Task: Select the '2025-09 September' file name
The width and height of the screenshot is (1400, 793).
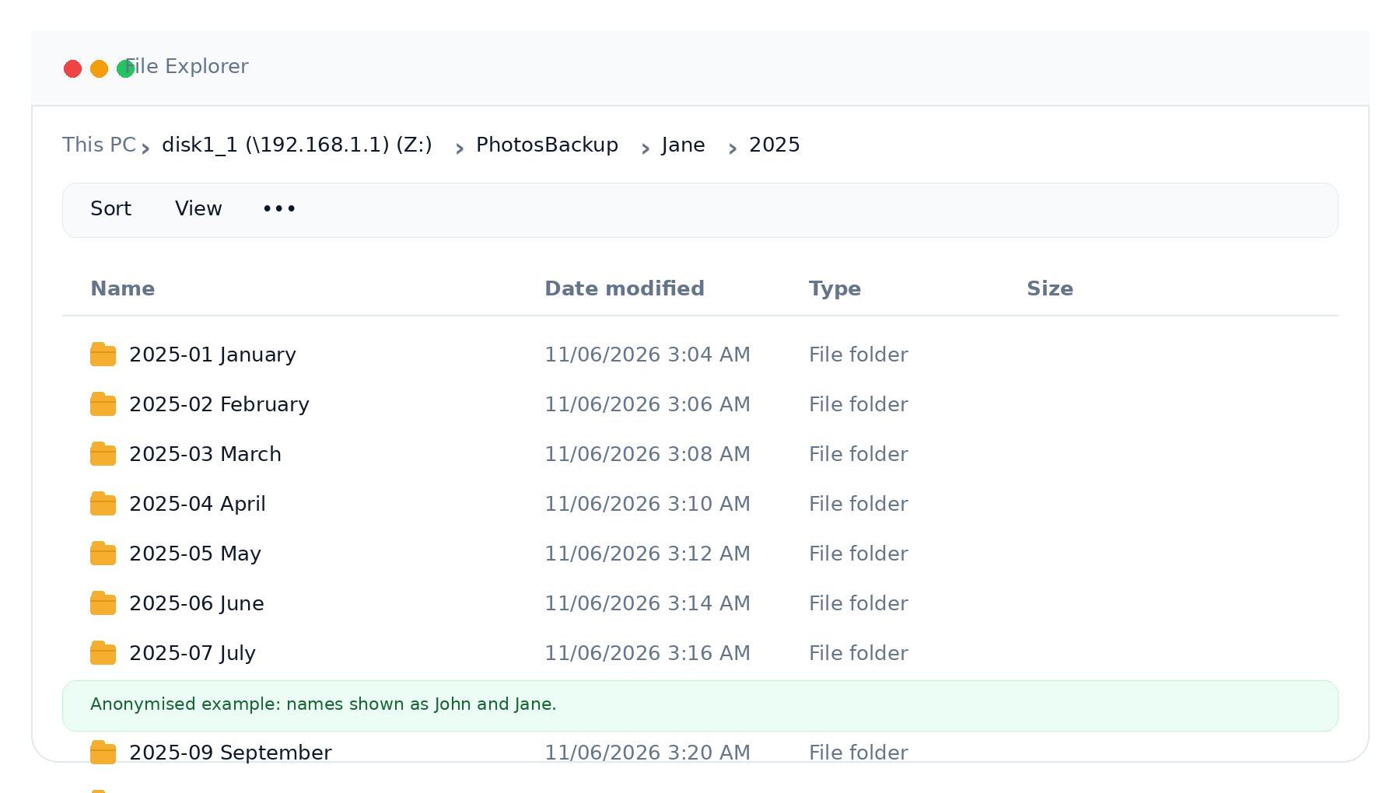Action: [230, 753]
